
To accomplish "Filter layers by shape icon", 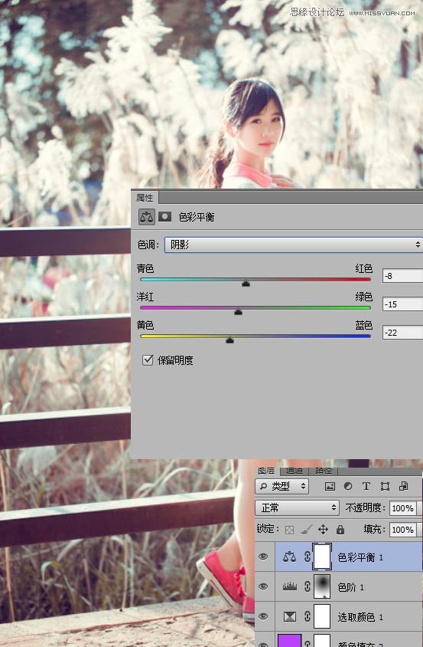I will [x=385, y=486].
